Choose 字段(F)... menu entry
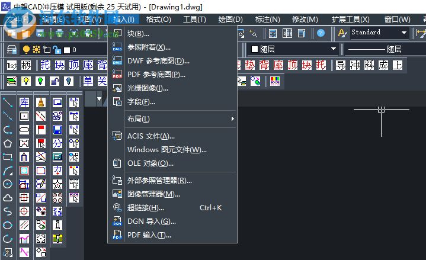This screenshot has height=260, width=426. (172, 102)
